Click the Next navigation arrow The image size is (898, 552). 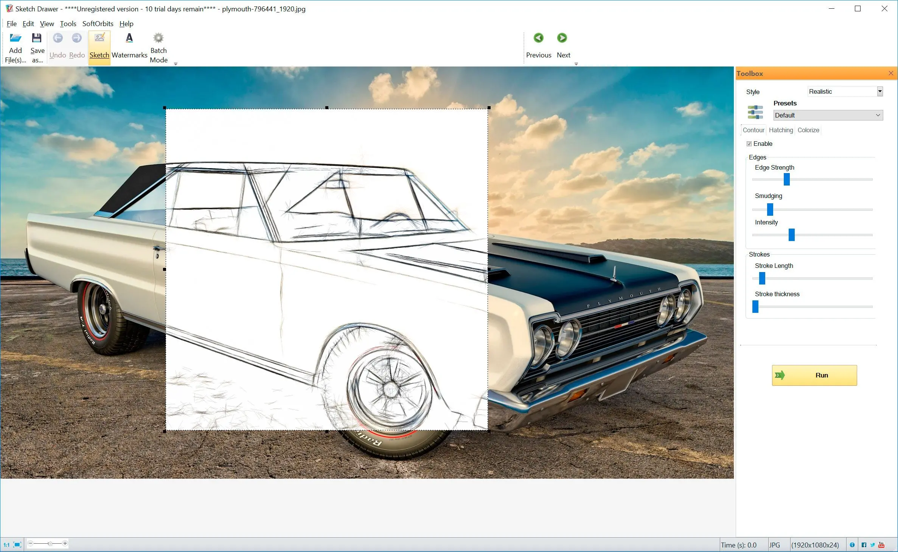click(x=562, y=38)
